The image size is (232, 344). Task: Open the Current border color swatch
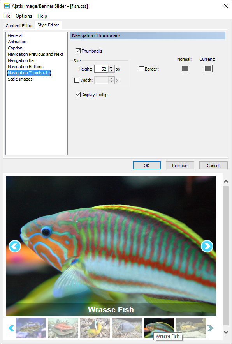pos(208,69)
